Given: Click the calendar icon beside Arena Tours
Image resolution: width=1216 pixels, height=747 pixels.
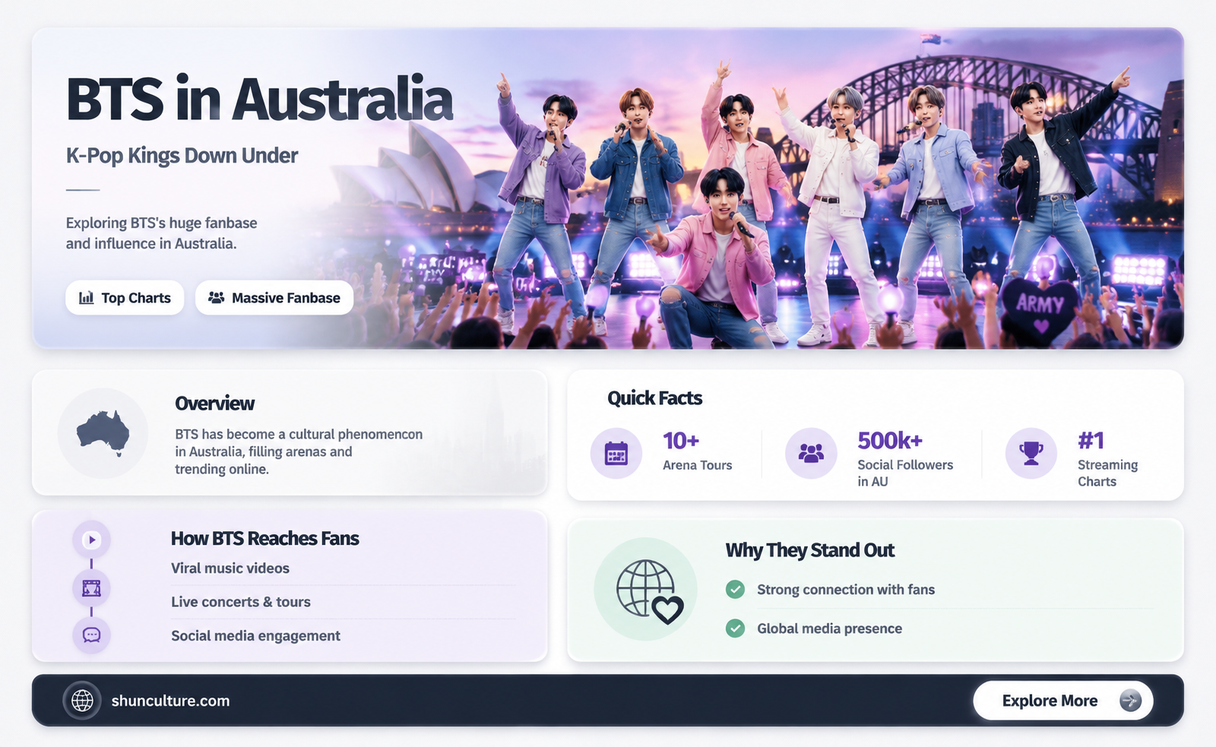Looking at the screenshot, I should (x=616, y=454).
